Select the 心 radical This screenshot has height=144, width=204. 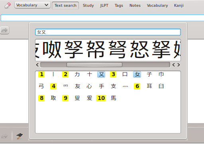(89, 86)
